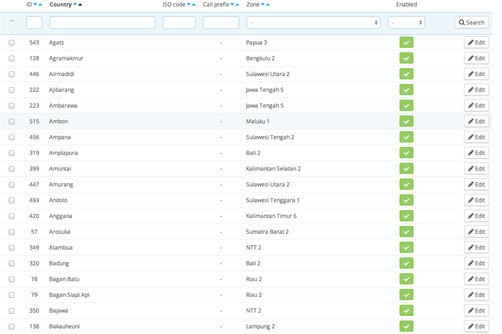
Task: Toggle enabled checkmark for Amuntai
Action: click(406, 168)
